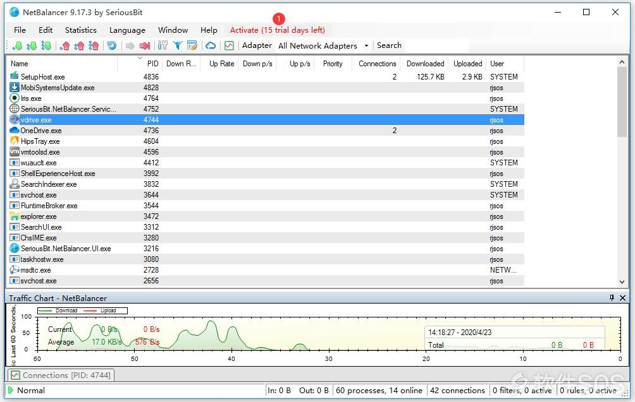Sort by the Downloaded column header
This screenshot has width=635, height=402.
tap(425, 64)
